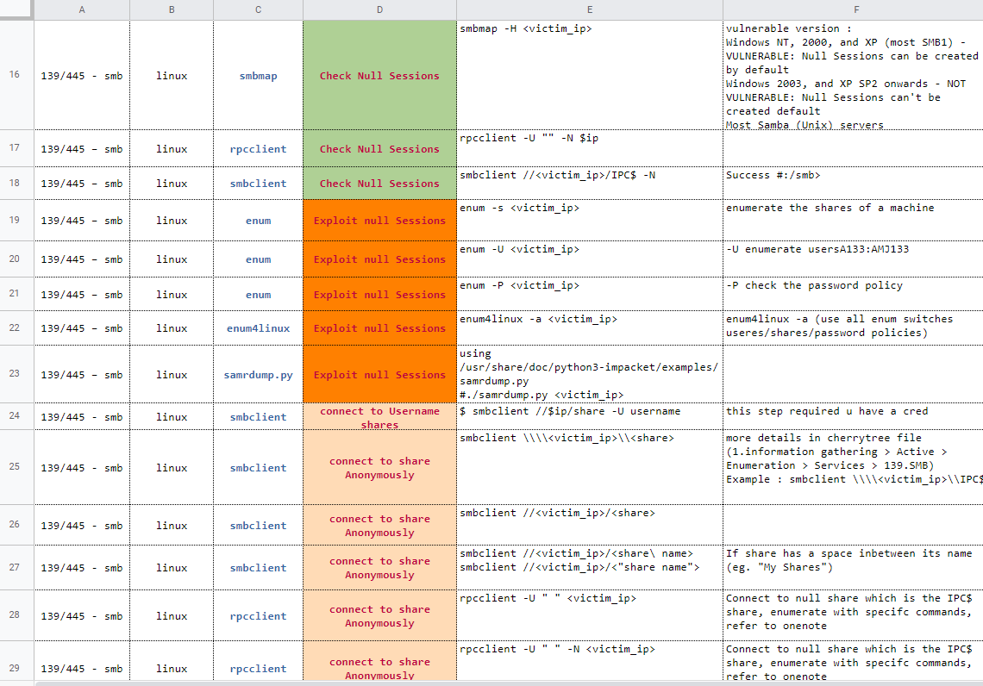Image resolution: width=983 pixels, height=686 pixels.
Task: Select column A header
Action: tap(82, 9)
